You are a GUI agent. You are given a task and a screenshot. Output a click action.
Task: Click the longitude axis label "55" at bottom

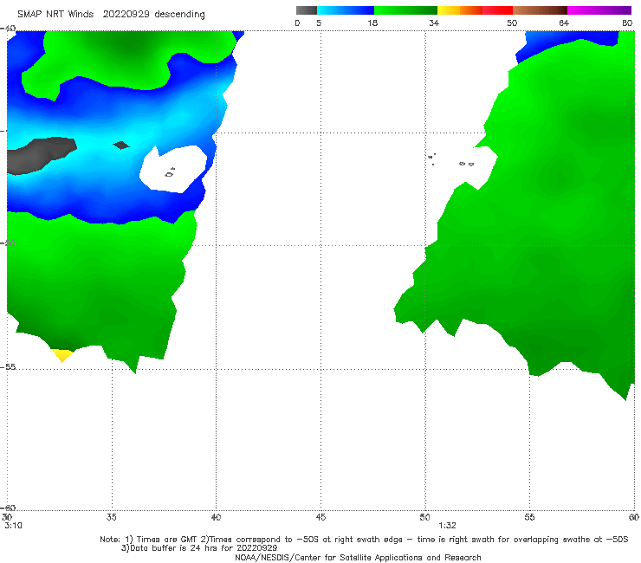click(x=529, y=517)
